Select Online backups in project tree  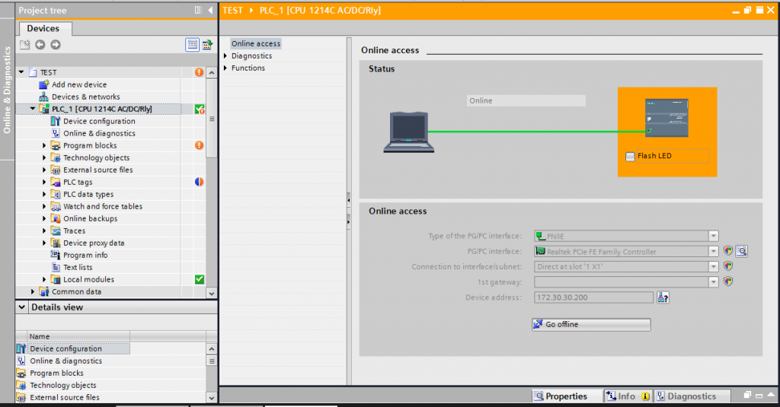coord(90,218)
